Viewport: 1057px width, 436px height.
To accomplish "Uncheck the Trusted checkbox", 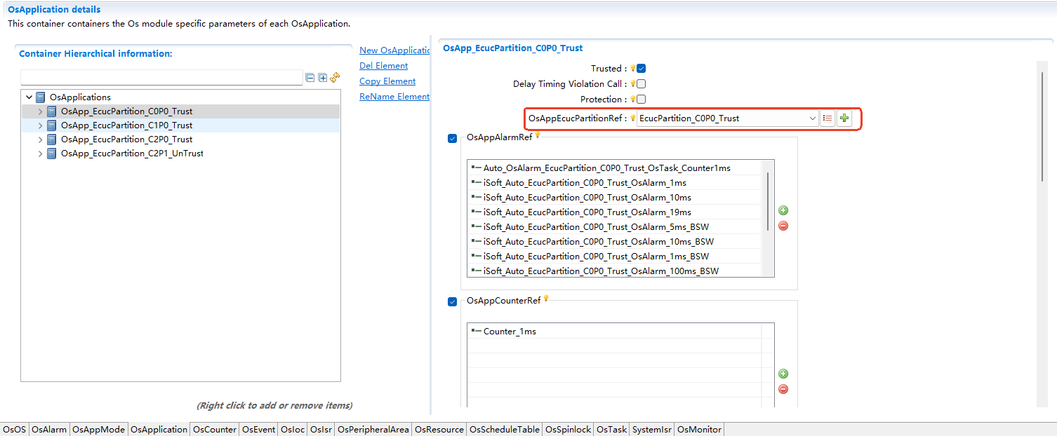I will tap(641, 69).
